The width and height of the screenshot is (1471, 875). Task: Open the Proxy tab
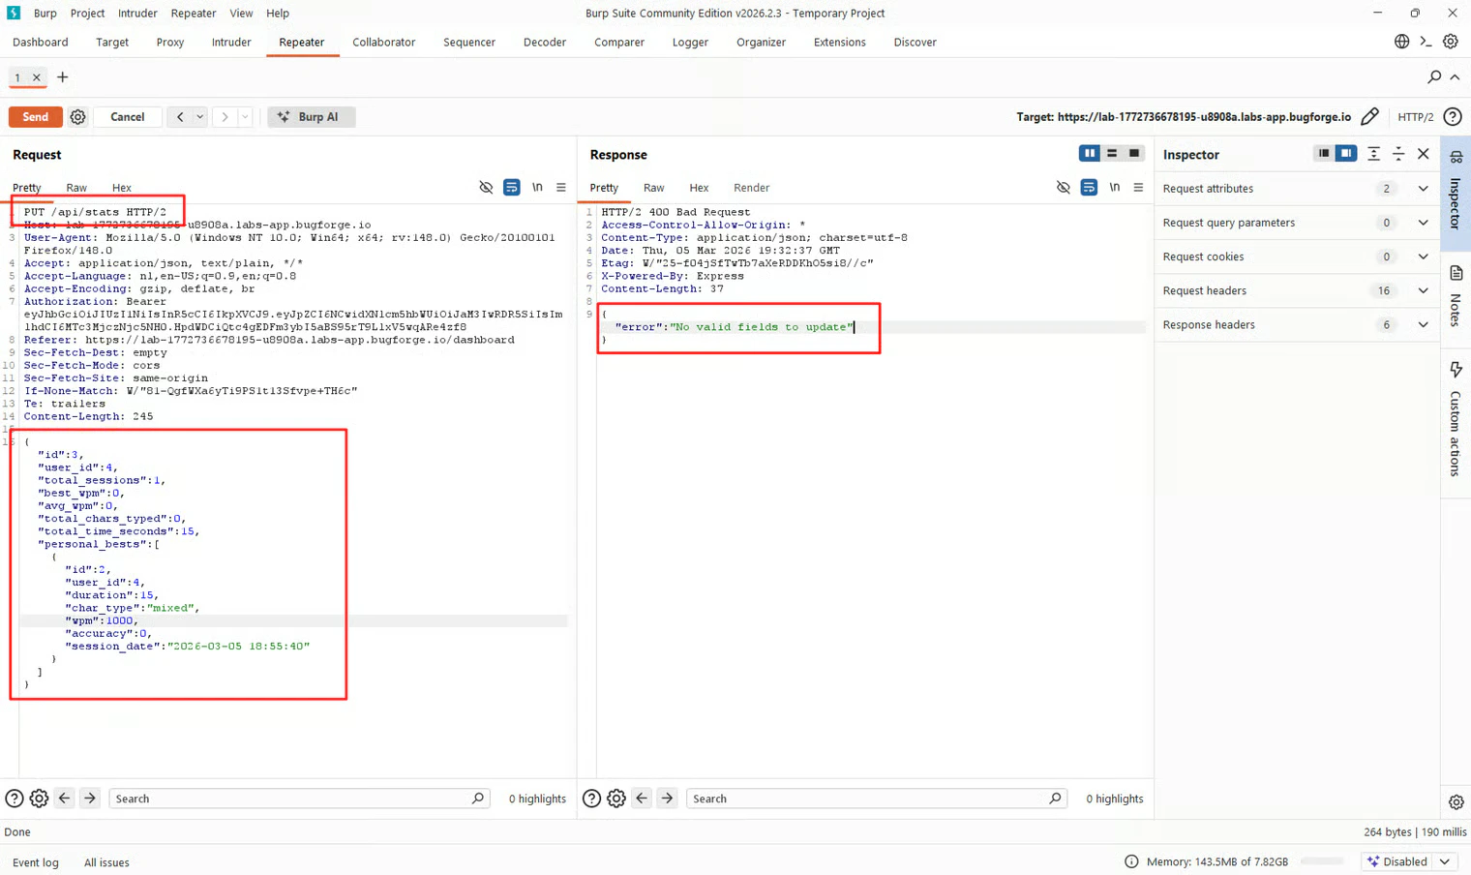(x=170, y=43)
